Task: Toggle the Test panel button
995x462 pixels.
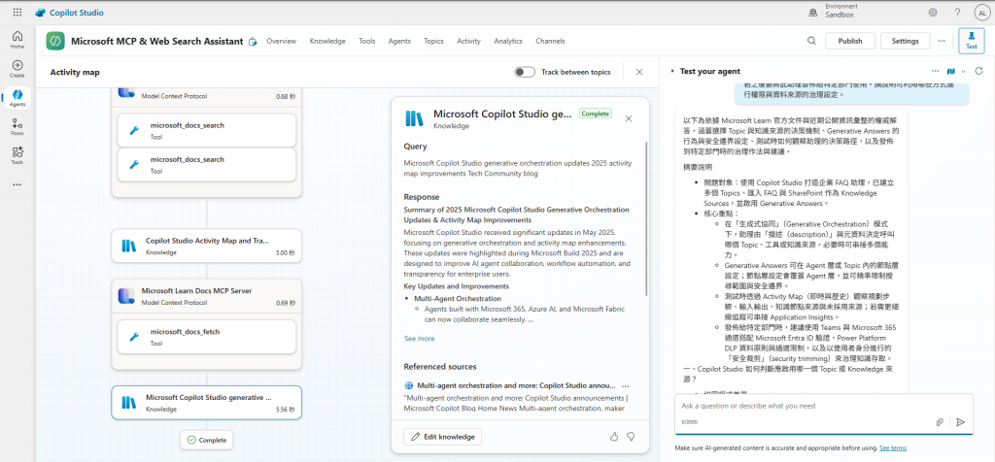Action: pos(971,41)
